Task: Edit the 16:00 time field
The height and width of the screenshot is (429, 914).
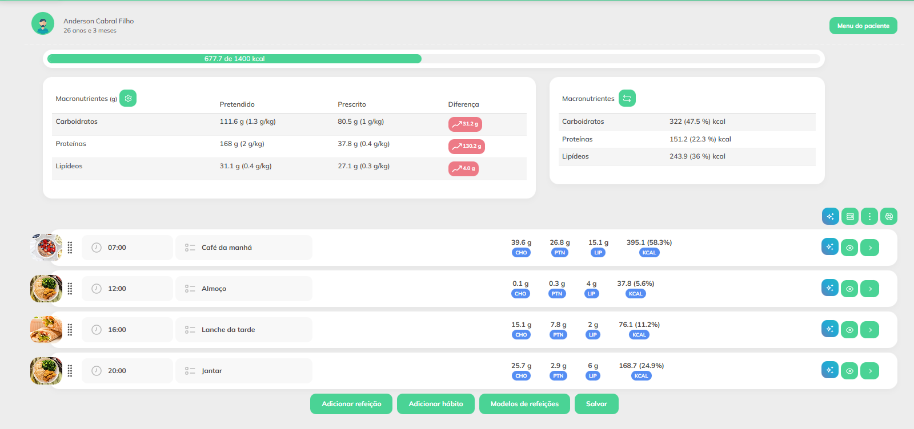Action: (x=127, y=330)
